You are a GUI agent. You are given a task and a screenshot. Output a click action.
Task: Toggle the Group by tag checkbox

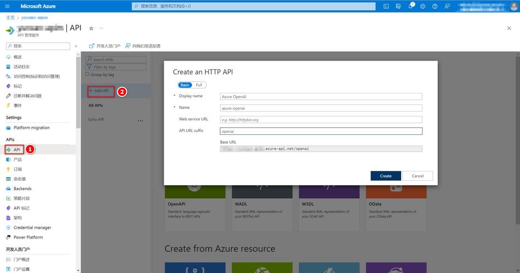click(x=88, y=74)
